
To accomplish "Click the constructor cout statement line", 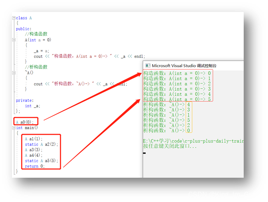I will click(89, 56).
